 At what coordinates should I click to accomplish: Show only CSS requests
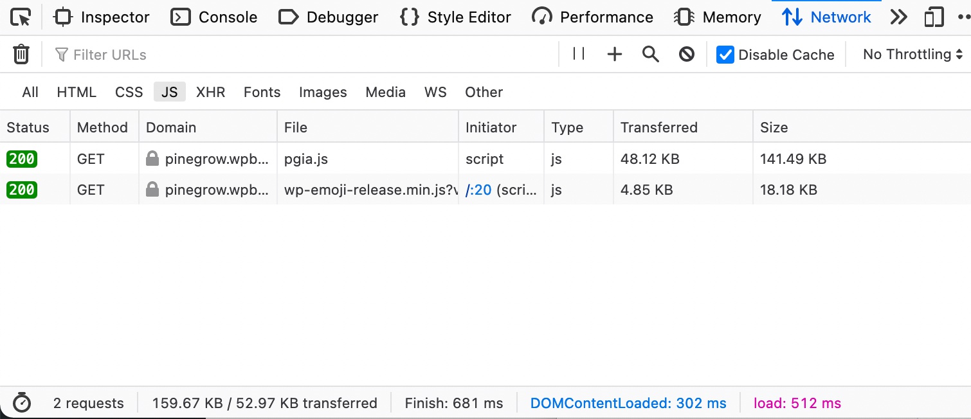click(x=129, y=92)
